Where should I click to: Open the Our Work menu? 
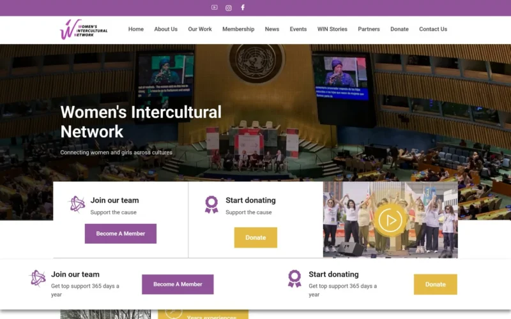coord(200,29)
